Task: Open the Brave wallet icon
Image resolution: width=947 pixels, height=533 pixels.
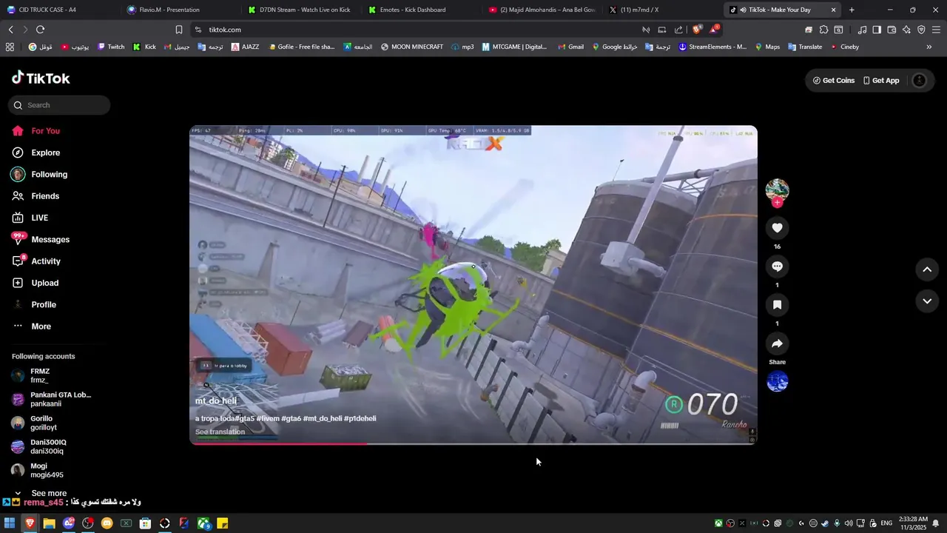Action: coord(892,30)
